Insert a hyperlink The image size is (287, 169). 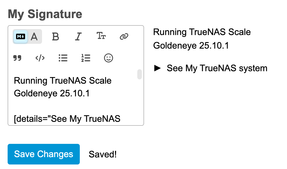click(124, 36)
